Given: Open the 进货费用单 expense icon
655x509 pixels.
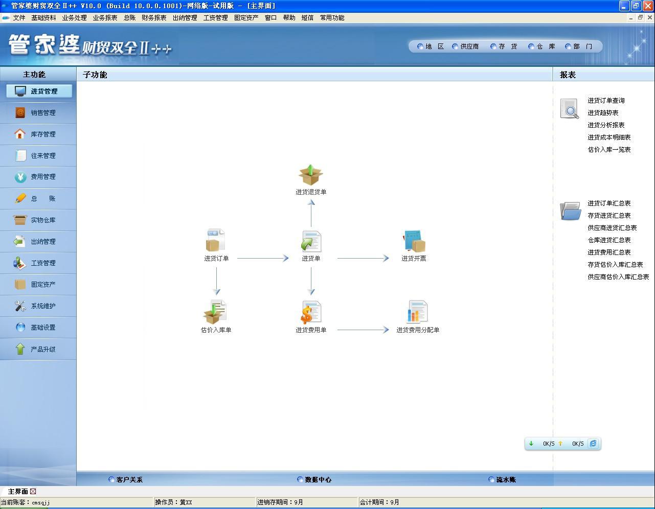Looking at the screenshot, I should point(311,312).
